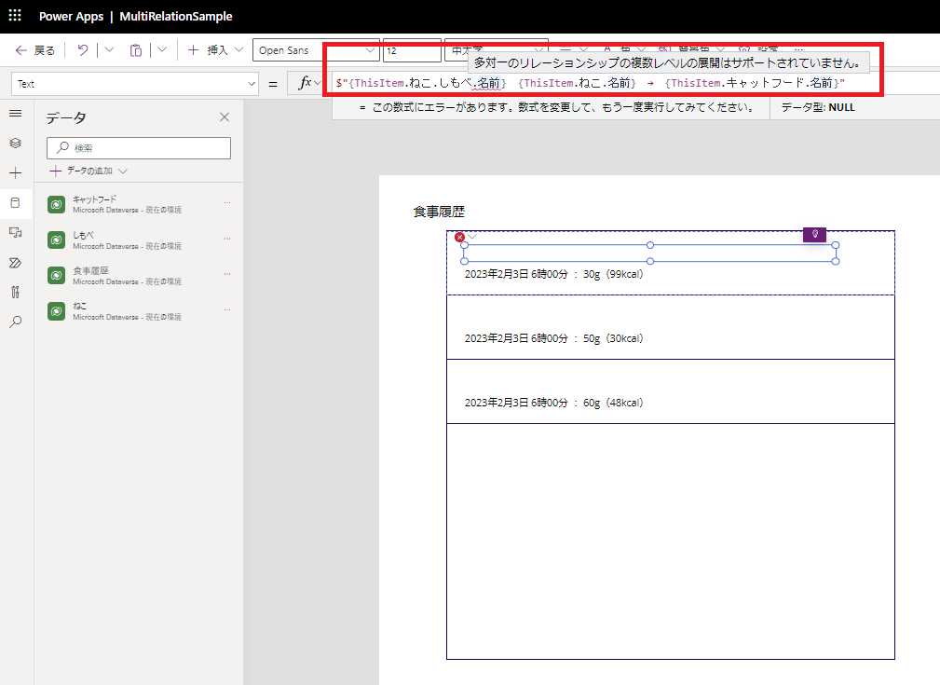
Task: Open the Open Sans font dropdown
Action: [x=315, y=50]
